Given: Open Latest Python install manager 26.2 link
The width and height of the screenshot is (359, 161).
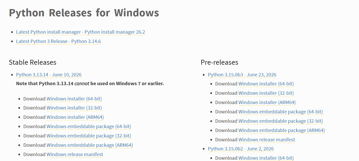Looking at the screenshot, I should coord(81,32).
